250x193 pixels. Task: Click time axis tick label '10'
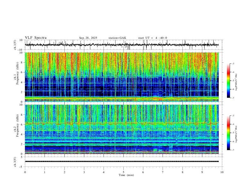[222, 172]
